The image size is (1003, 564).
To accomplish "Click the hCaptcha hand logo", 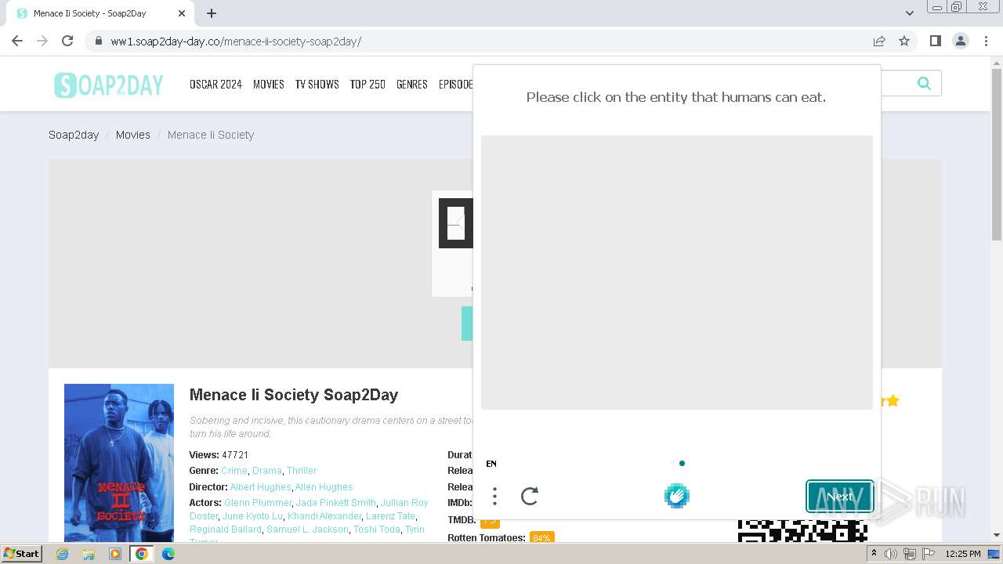I will pyautogui.click(x=677, y=496).
